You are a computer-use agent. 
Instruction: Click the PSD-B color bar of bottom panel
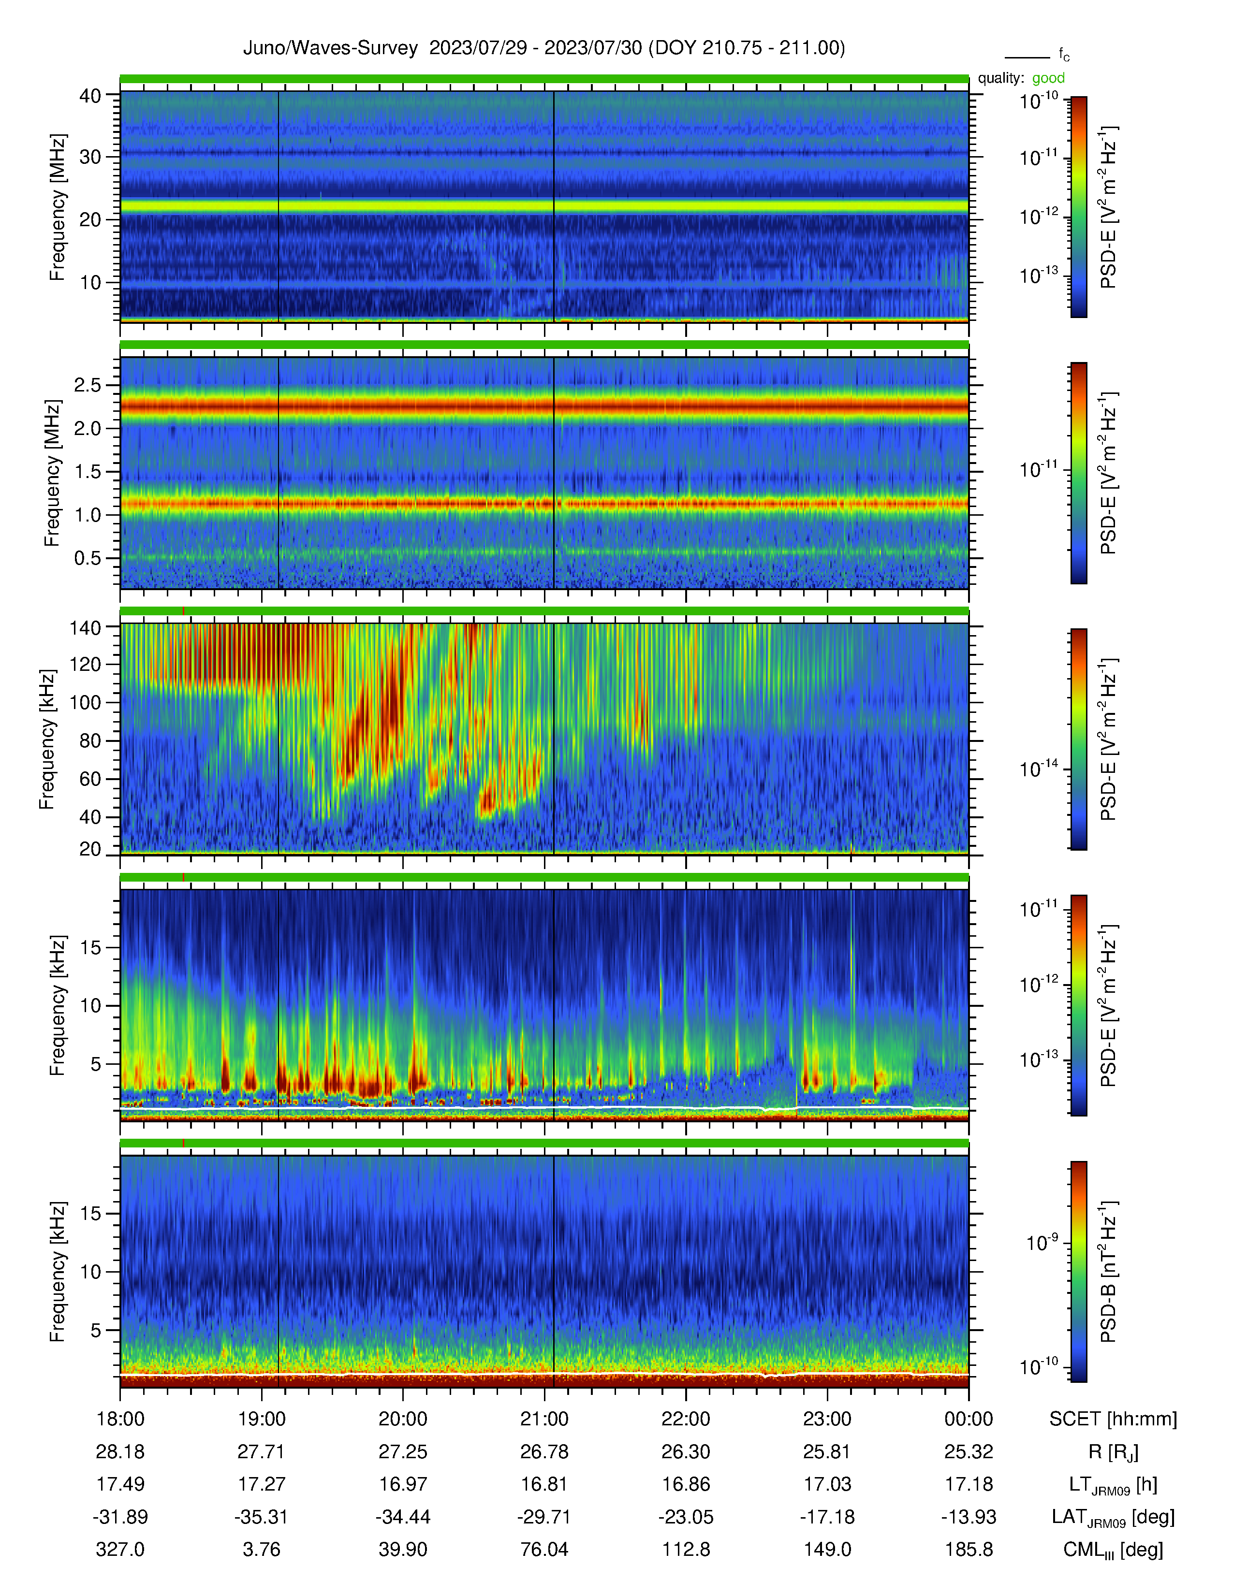(x=1078, y=1272)
